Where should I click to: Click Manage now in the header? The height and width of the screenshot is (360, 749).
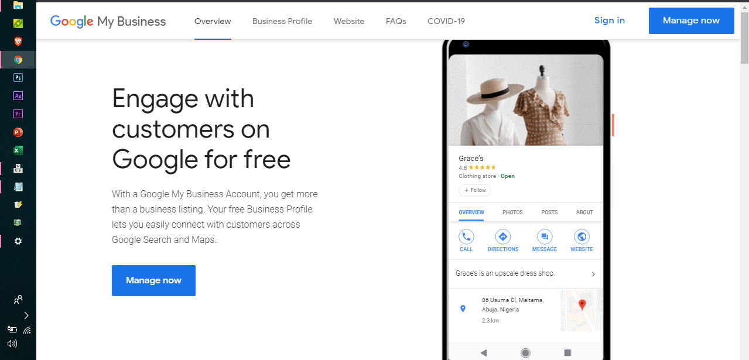(691, 20)
